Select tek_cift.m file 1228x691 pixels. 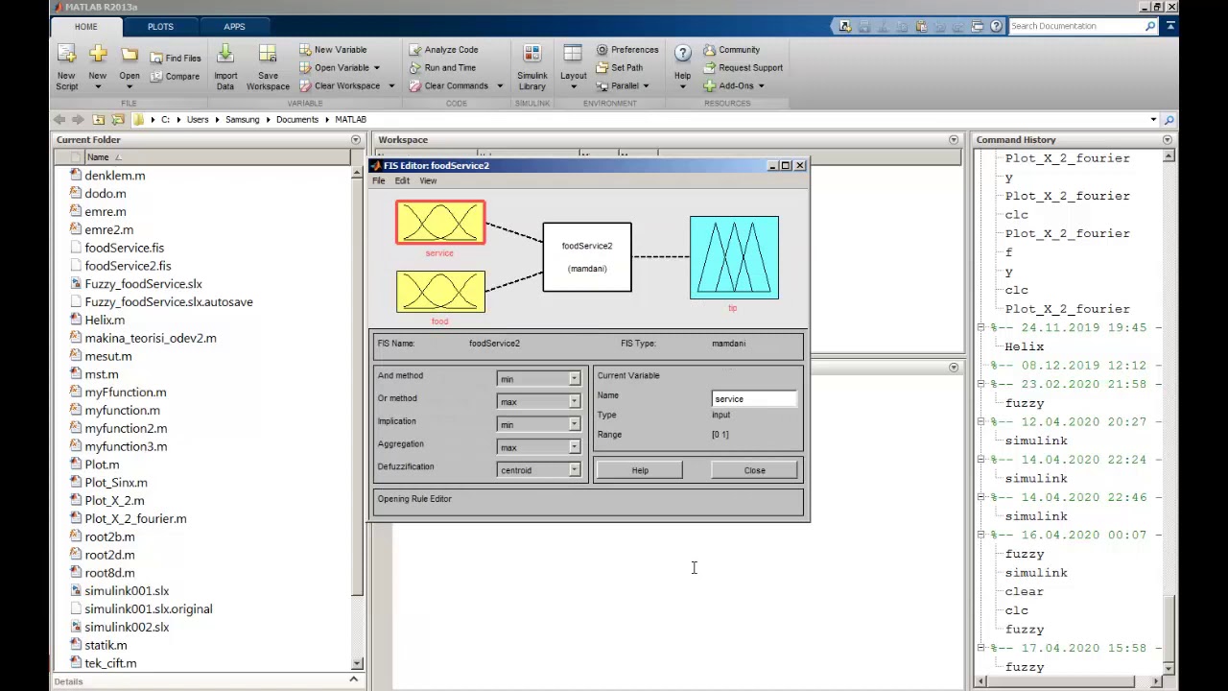(110, 663)
